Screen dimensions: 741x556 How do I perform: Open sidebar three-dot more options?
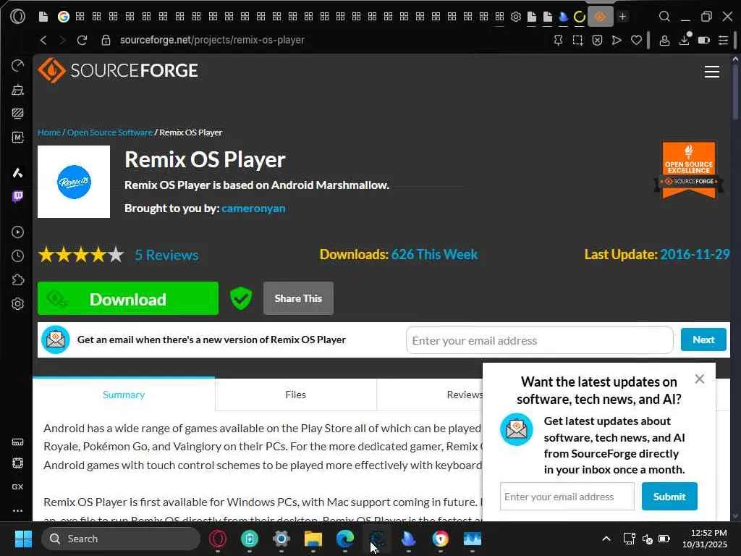pos(17,510)
